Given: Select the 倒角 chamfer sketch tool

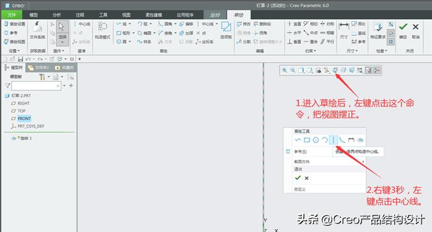Looking at the screenshot, I should [x=165, y=33].
